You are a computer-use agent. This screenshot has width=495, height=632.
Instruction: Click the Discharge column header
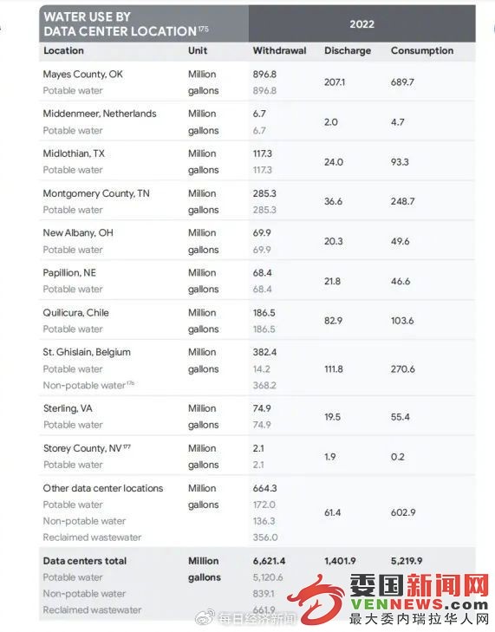click(348, 51)
